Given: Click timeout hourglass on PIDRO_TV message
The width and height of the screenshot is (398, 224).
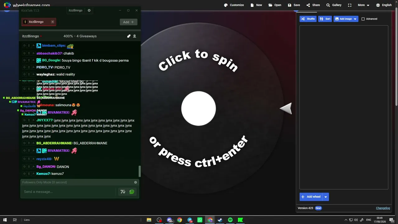Looking at the screenshot, I should (29, 67).
